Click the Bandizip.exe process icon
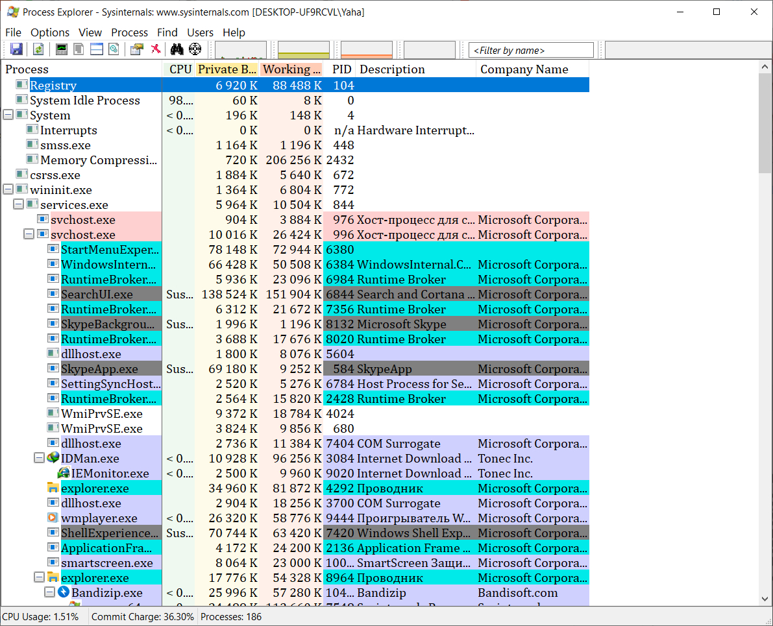The height and width of the screenshot is (626, 773). (64, 592)
